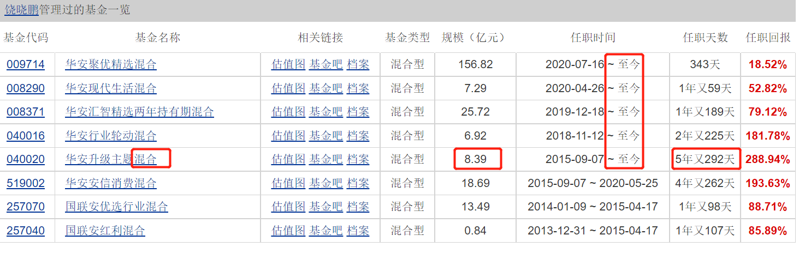Screen dimensions: 799x253
Task: Open 华安汇智精选两年持有期混合 fund name
Action: tap(139, 112)
